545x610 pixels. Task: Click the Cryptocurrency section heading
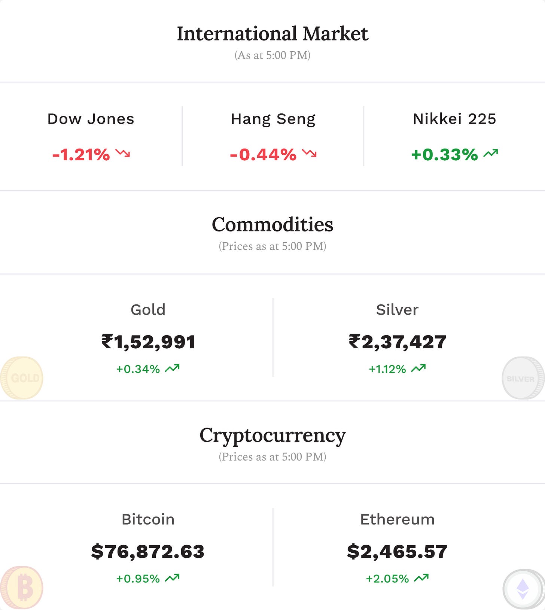(x=272, y=436)
